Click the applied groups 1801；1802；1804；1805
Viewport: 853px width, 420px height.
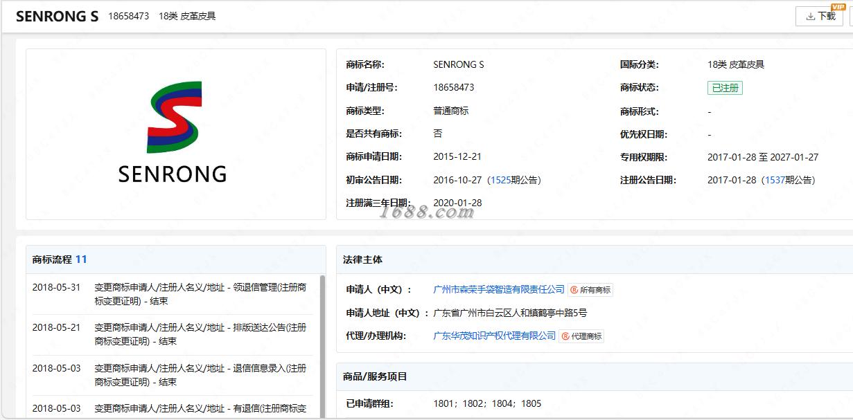click(487, 403)
